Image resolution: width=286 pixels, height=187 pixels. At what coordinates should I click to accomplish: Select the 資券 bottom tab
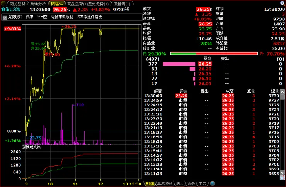click(191, 184)
